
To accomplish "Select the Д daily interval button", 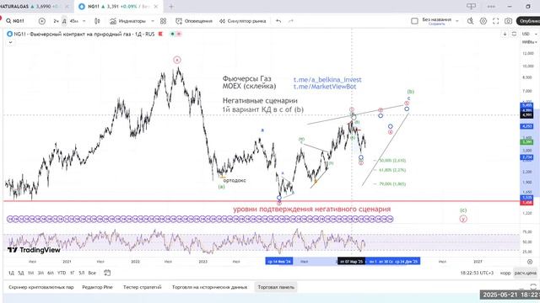I will (x=64, y=21).
